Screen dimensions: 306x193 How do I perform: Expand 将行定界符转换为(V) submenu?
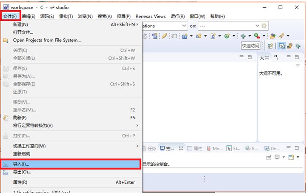71,125
